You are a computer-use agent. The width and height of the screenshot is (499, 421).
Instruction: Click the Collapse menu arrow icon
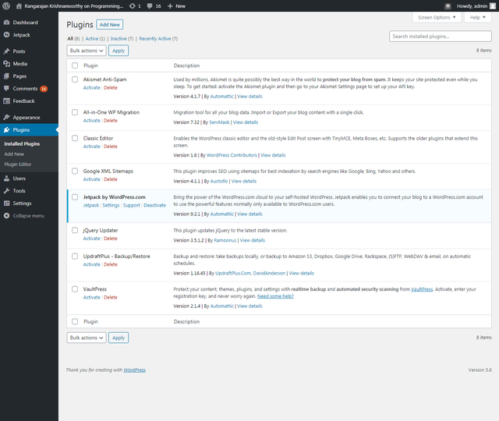pyautogui.click(x=6, y=216)
